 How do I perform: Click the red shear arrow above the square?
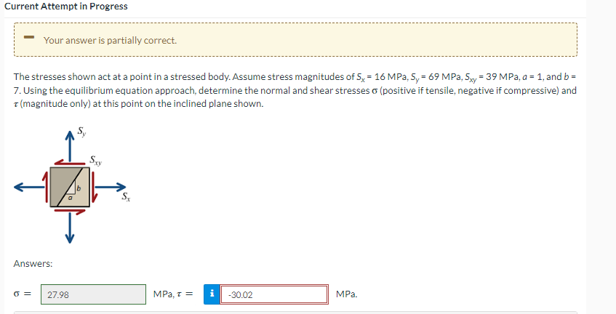click(70, 162)
